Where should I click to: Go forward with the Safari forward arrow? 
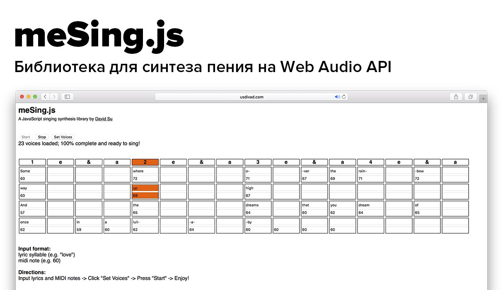click(x=54, y=97)
